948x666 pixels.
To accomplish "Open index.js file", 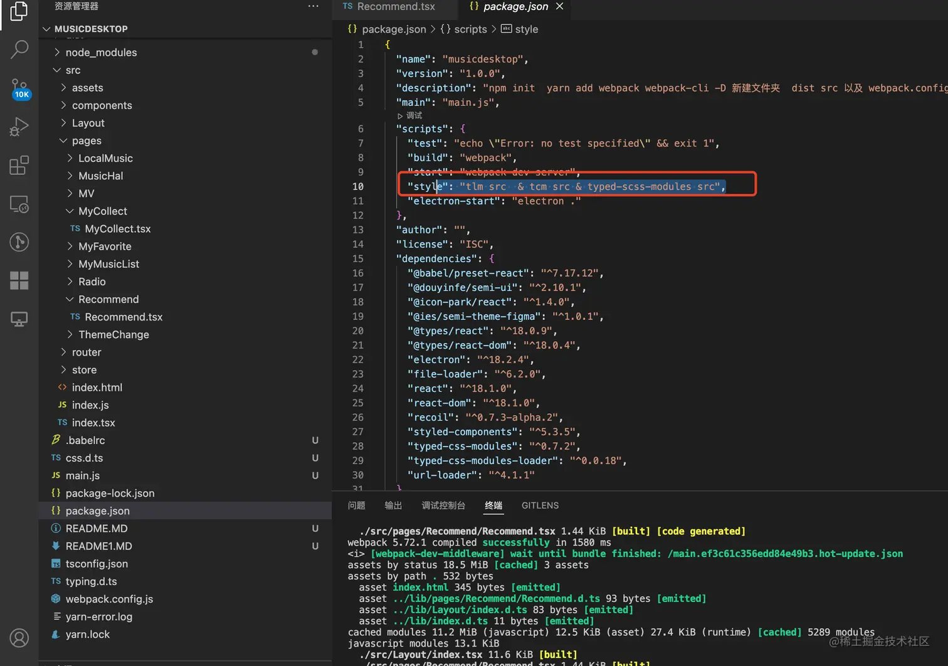I will [185, 405].
